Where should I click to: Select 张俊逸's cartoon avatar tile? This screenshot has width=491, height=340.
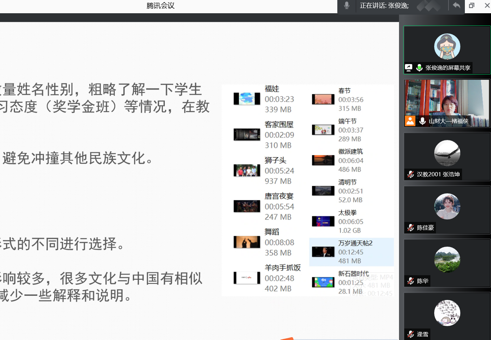[x=447, y=47]
